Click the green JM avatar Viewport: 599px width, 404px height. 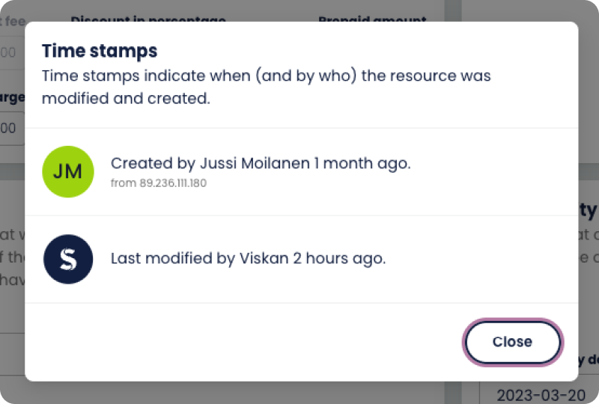tap(68, 171)
